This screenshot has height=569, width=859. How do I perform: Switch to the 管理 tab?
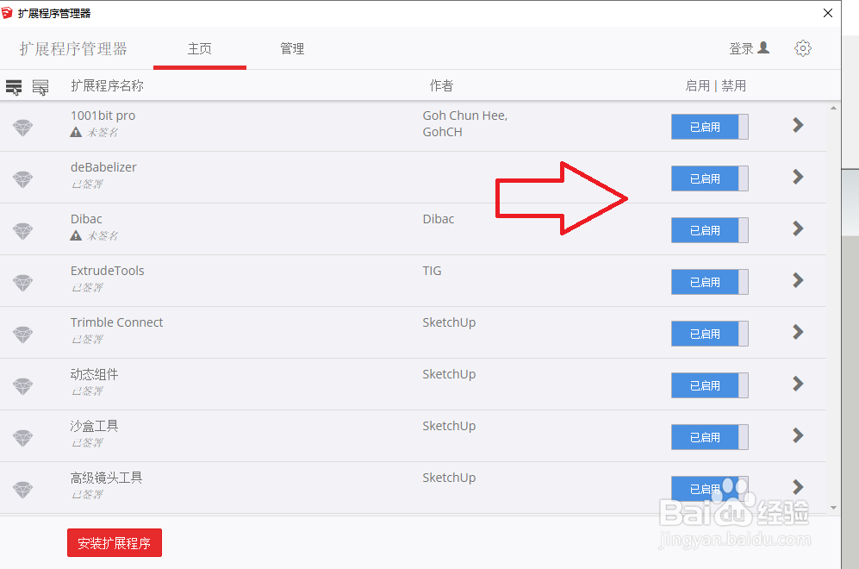tap(292, 49)
